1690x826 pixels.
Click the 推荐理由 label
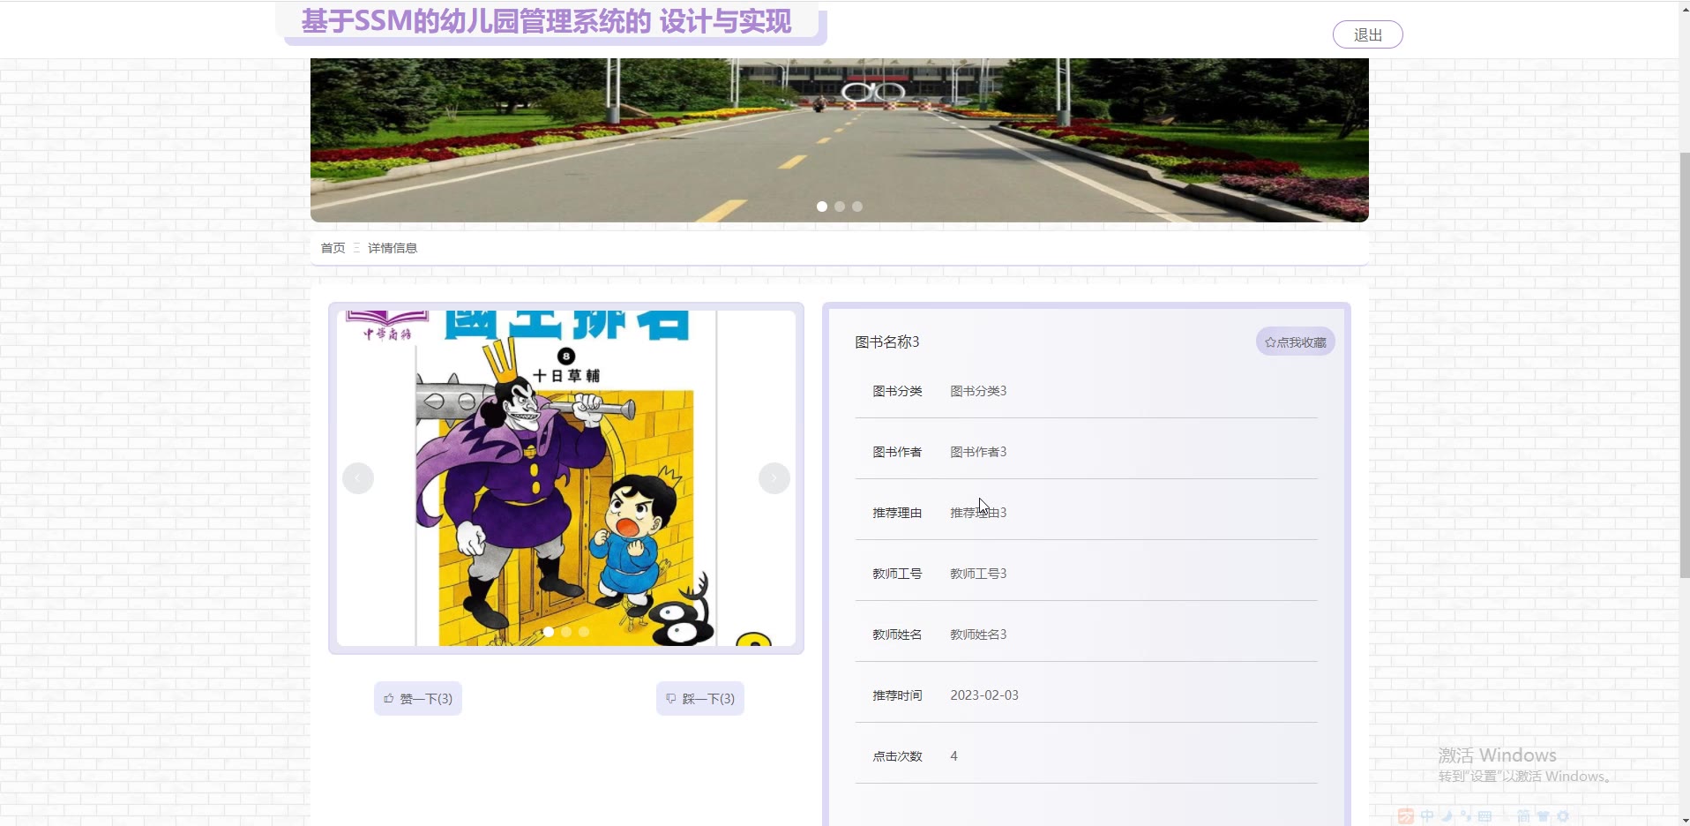(x=897, y=513)
